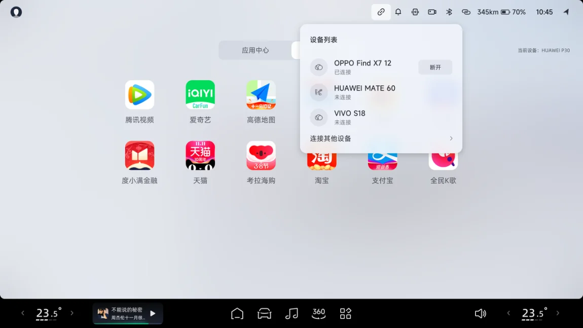Tap the hotspot link status icon
This screenshot has height=328, width=583.
tap(466, 12)
